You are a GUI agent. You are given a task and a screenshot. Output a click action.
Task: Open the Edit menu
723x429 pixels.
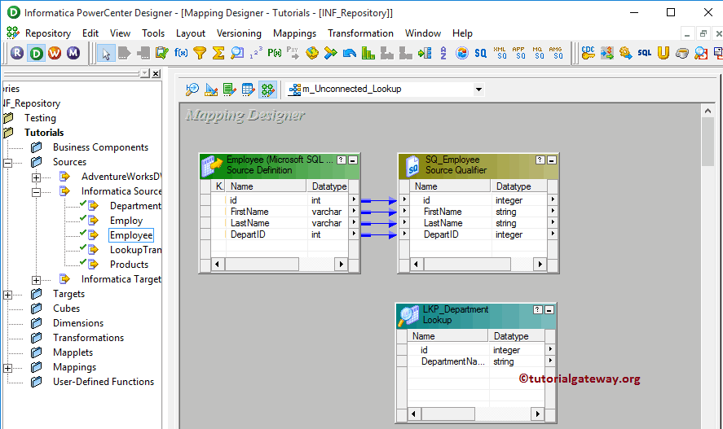coord(90,33)
